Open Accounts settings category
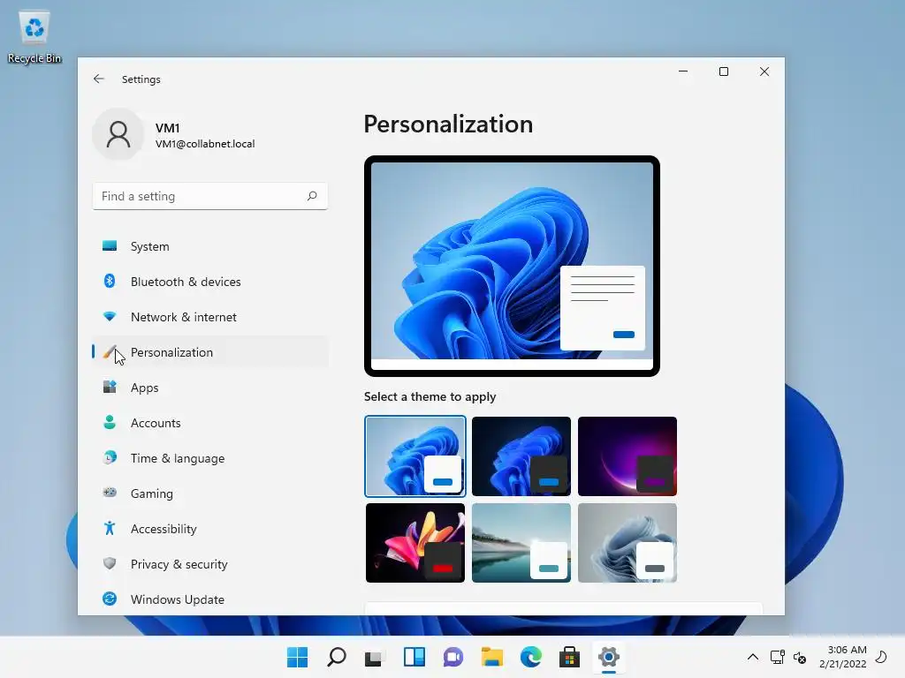Screen dimensions: 905x678 pos(210,423)
